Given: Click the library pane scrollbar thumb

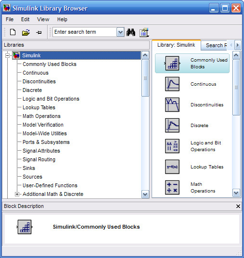Looking at the screenshot, I should (236, 88).
